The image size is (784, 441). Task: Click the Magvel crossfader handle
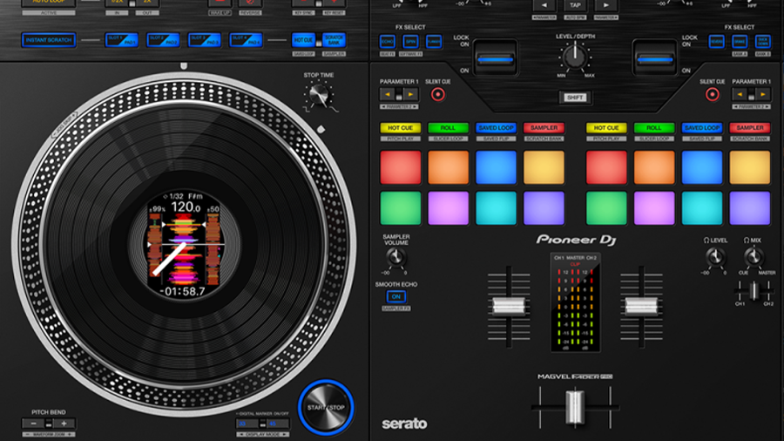575,407
